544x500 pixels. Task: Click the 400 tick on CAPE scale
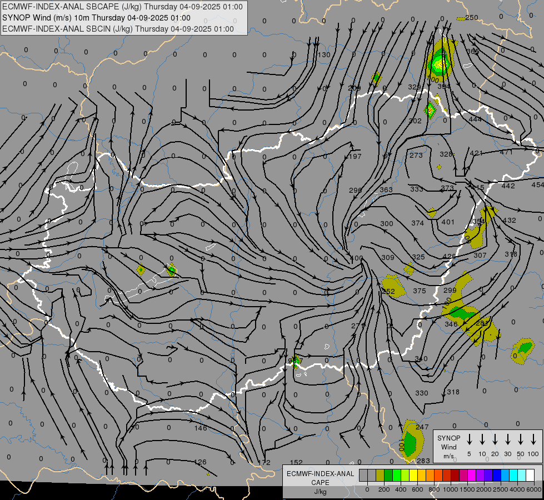point(401,489)
